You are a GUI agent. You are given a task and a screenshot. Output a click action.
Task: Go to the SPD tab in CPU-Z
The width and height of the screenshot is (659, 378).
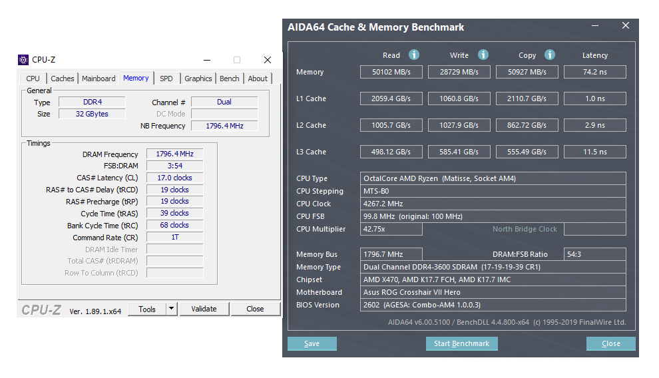pyautogui.click(x=166, y=79)
